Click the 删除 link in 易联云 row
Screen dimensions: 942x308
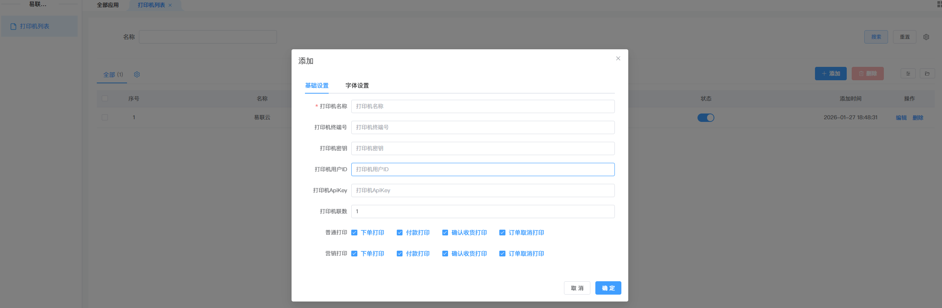(918, 118)
